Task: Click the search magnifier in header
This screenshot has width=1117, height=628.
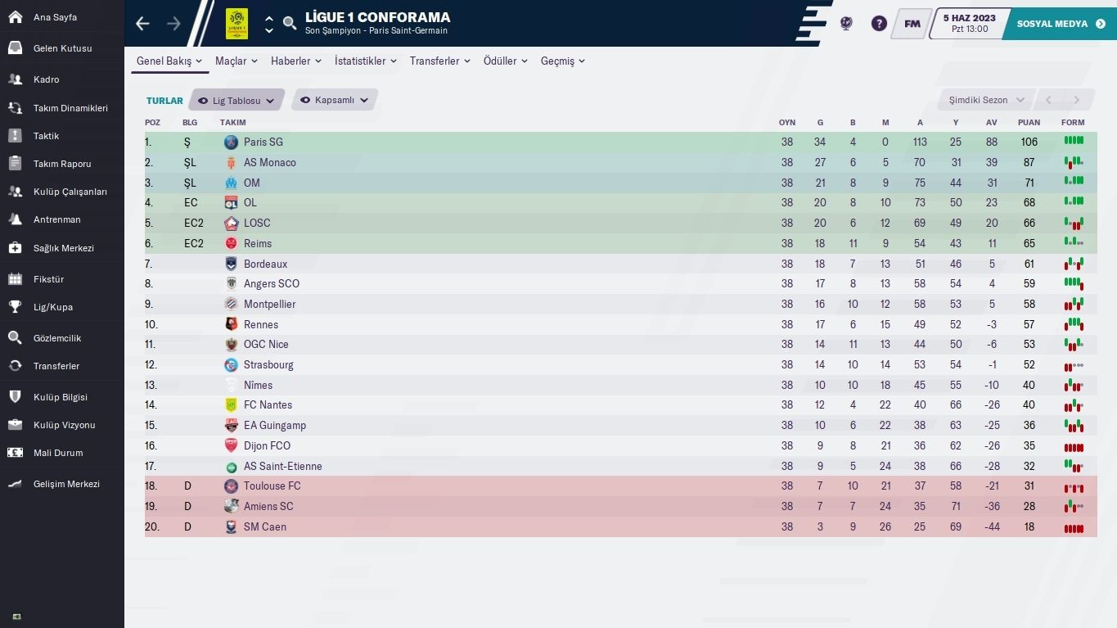Action: (x=290, y=24)
